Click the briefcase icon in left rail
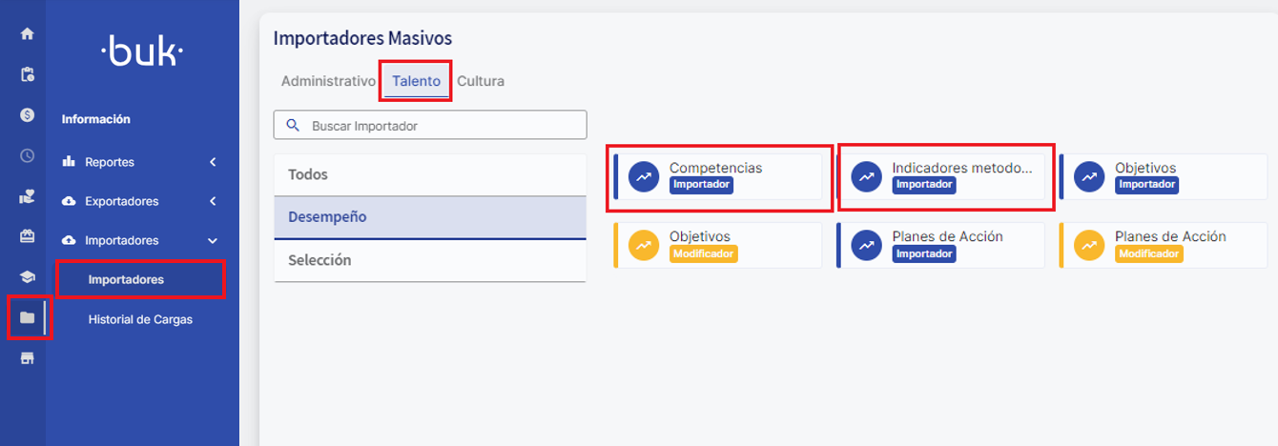1278x446 pixels. click(27, 236)
